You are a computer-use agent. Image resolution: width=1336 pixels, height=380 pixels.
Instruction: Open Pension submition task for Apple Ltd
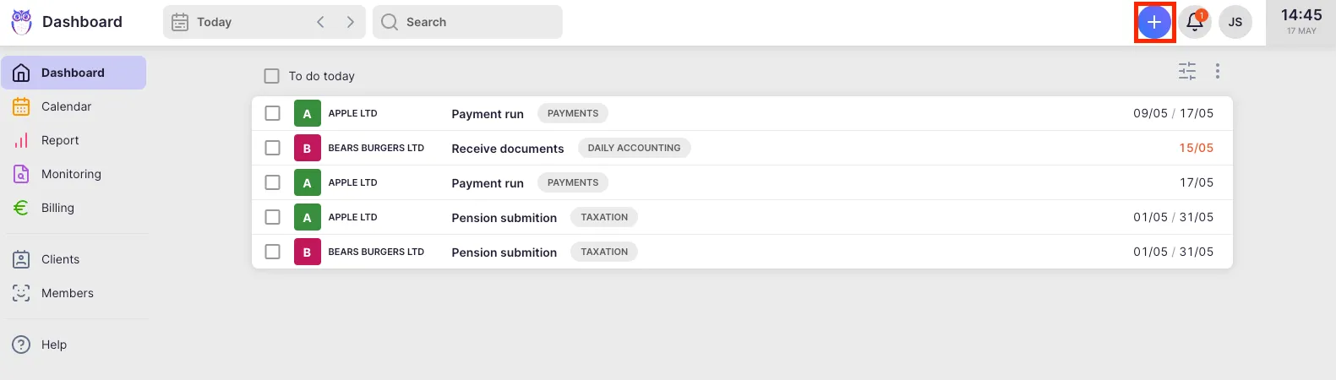click(504, 218)
